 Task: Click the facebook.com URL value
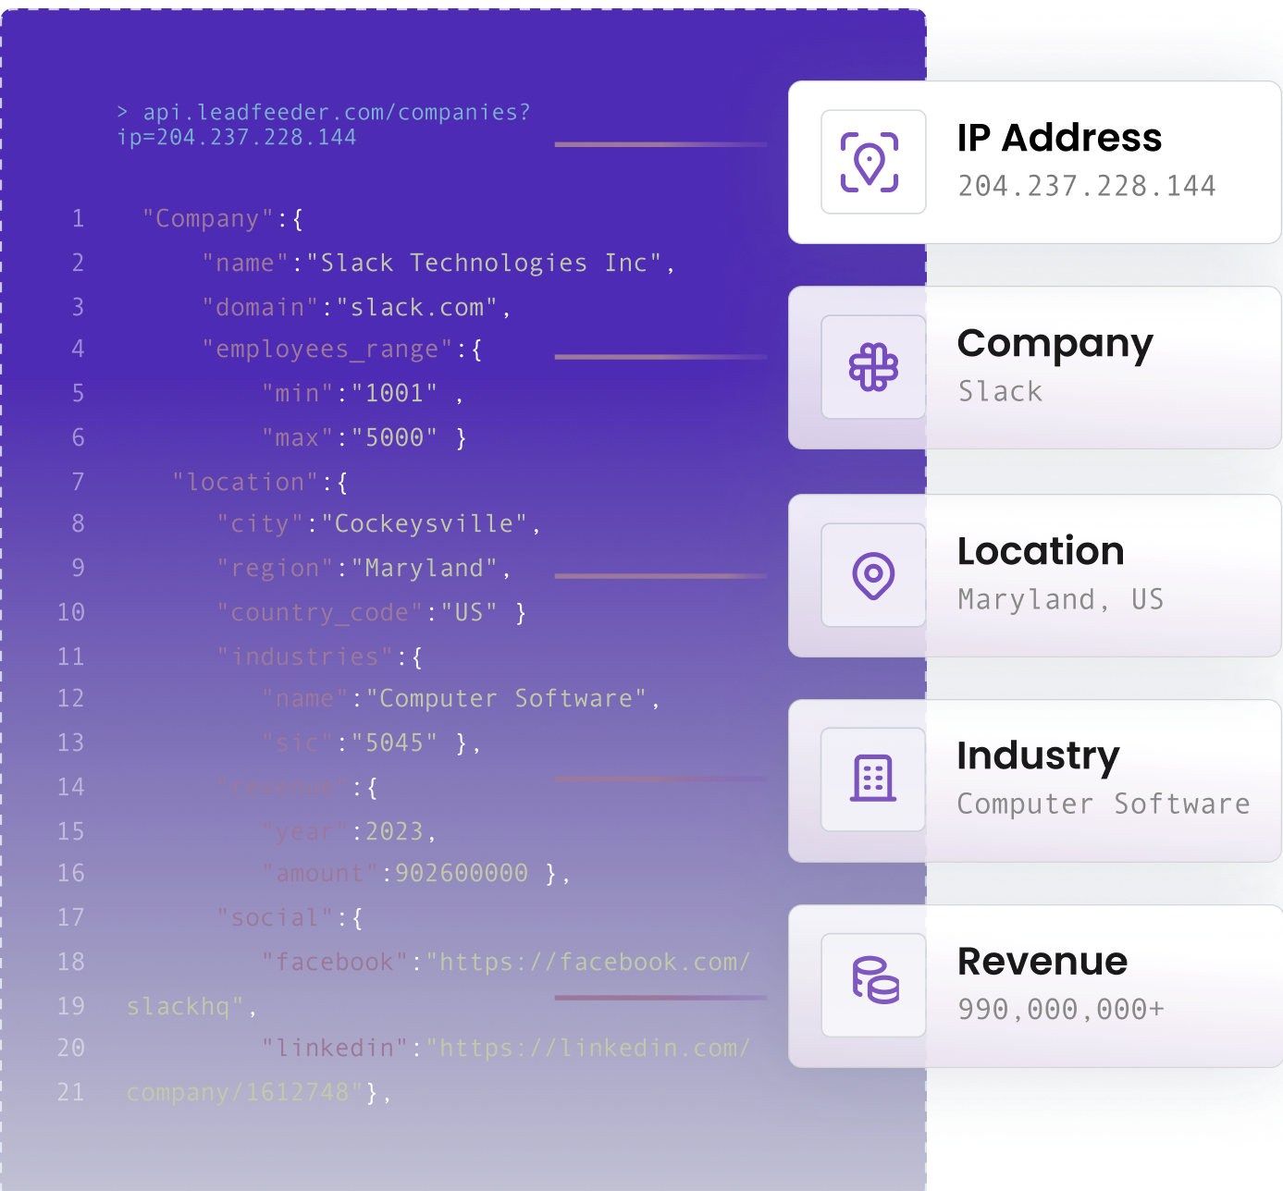(588, 962)
